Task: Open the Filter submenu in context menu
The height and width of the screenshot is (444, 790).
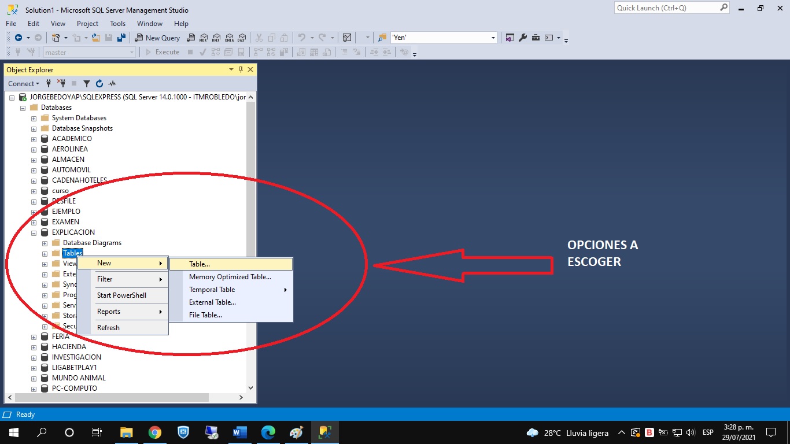Action: tap(123, 279)
